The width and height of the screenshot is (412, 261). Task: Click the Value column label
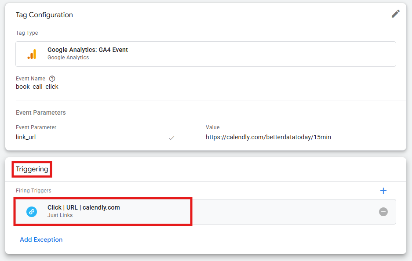point(212,127)
